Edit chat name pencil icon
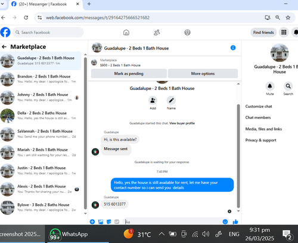Screen dimensions: 298x243 tap(171, 101)
